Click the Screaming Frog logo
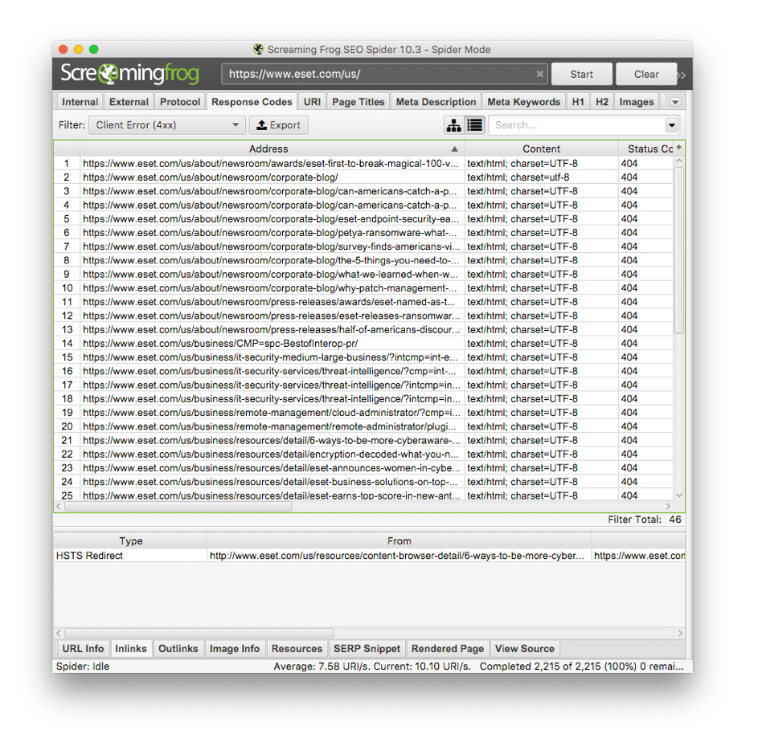758x742 pixels. click(129, 73)
